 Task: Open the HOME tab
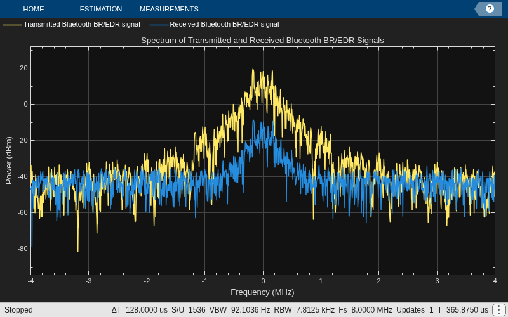[34, 9]
